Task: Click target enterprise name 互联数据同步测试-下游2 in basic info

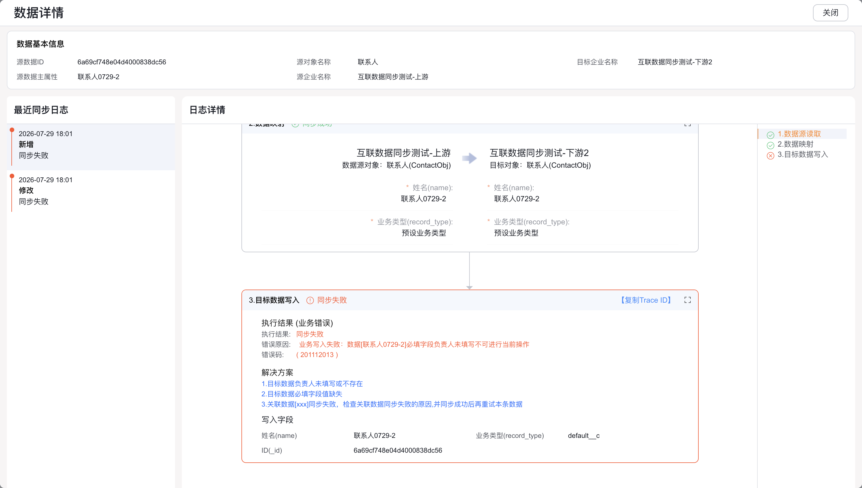Action: coord(675,62)
